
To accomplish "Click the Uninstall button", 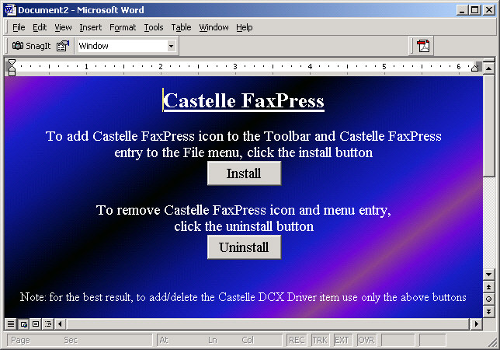I will pyautogui.click(x=244, y=247).
